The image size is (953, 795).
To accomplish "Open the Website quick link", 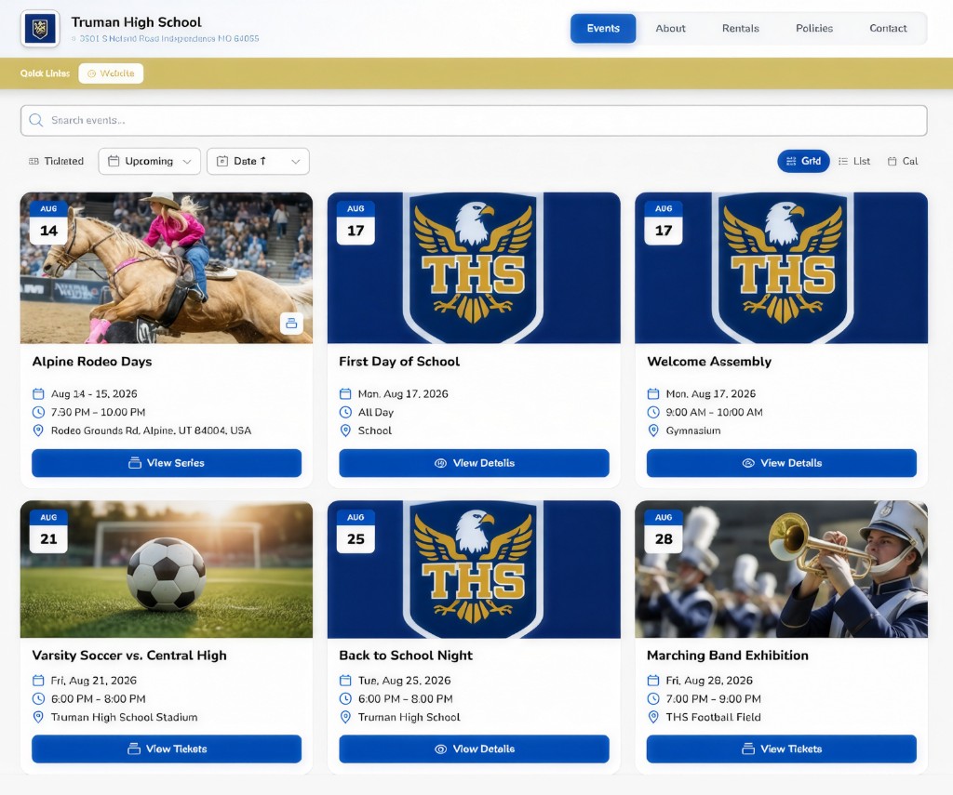I will click(x=111, y=73).
